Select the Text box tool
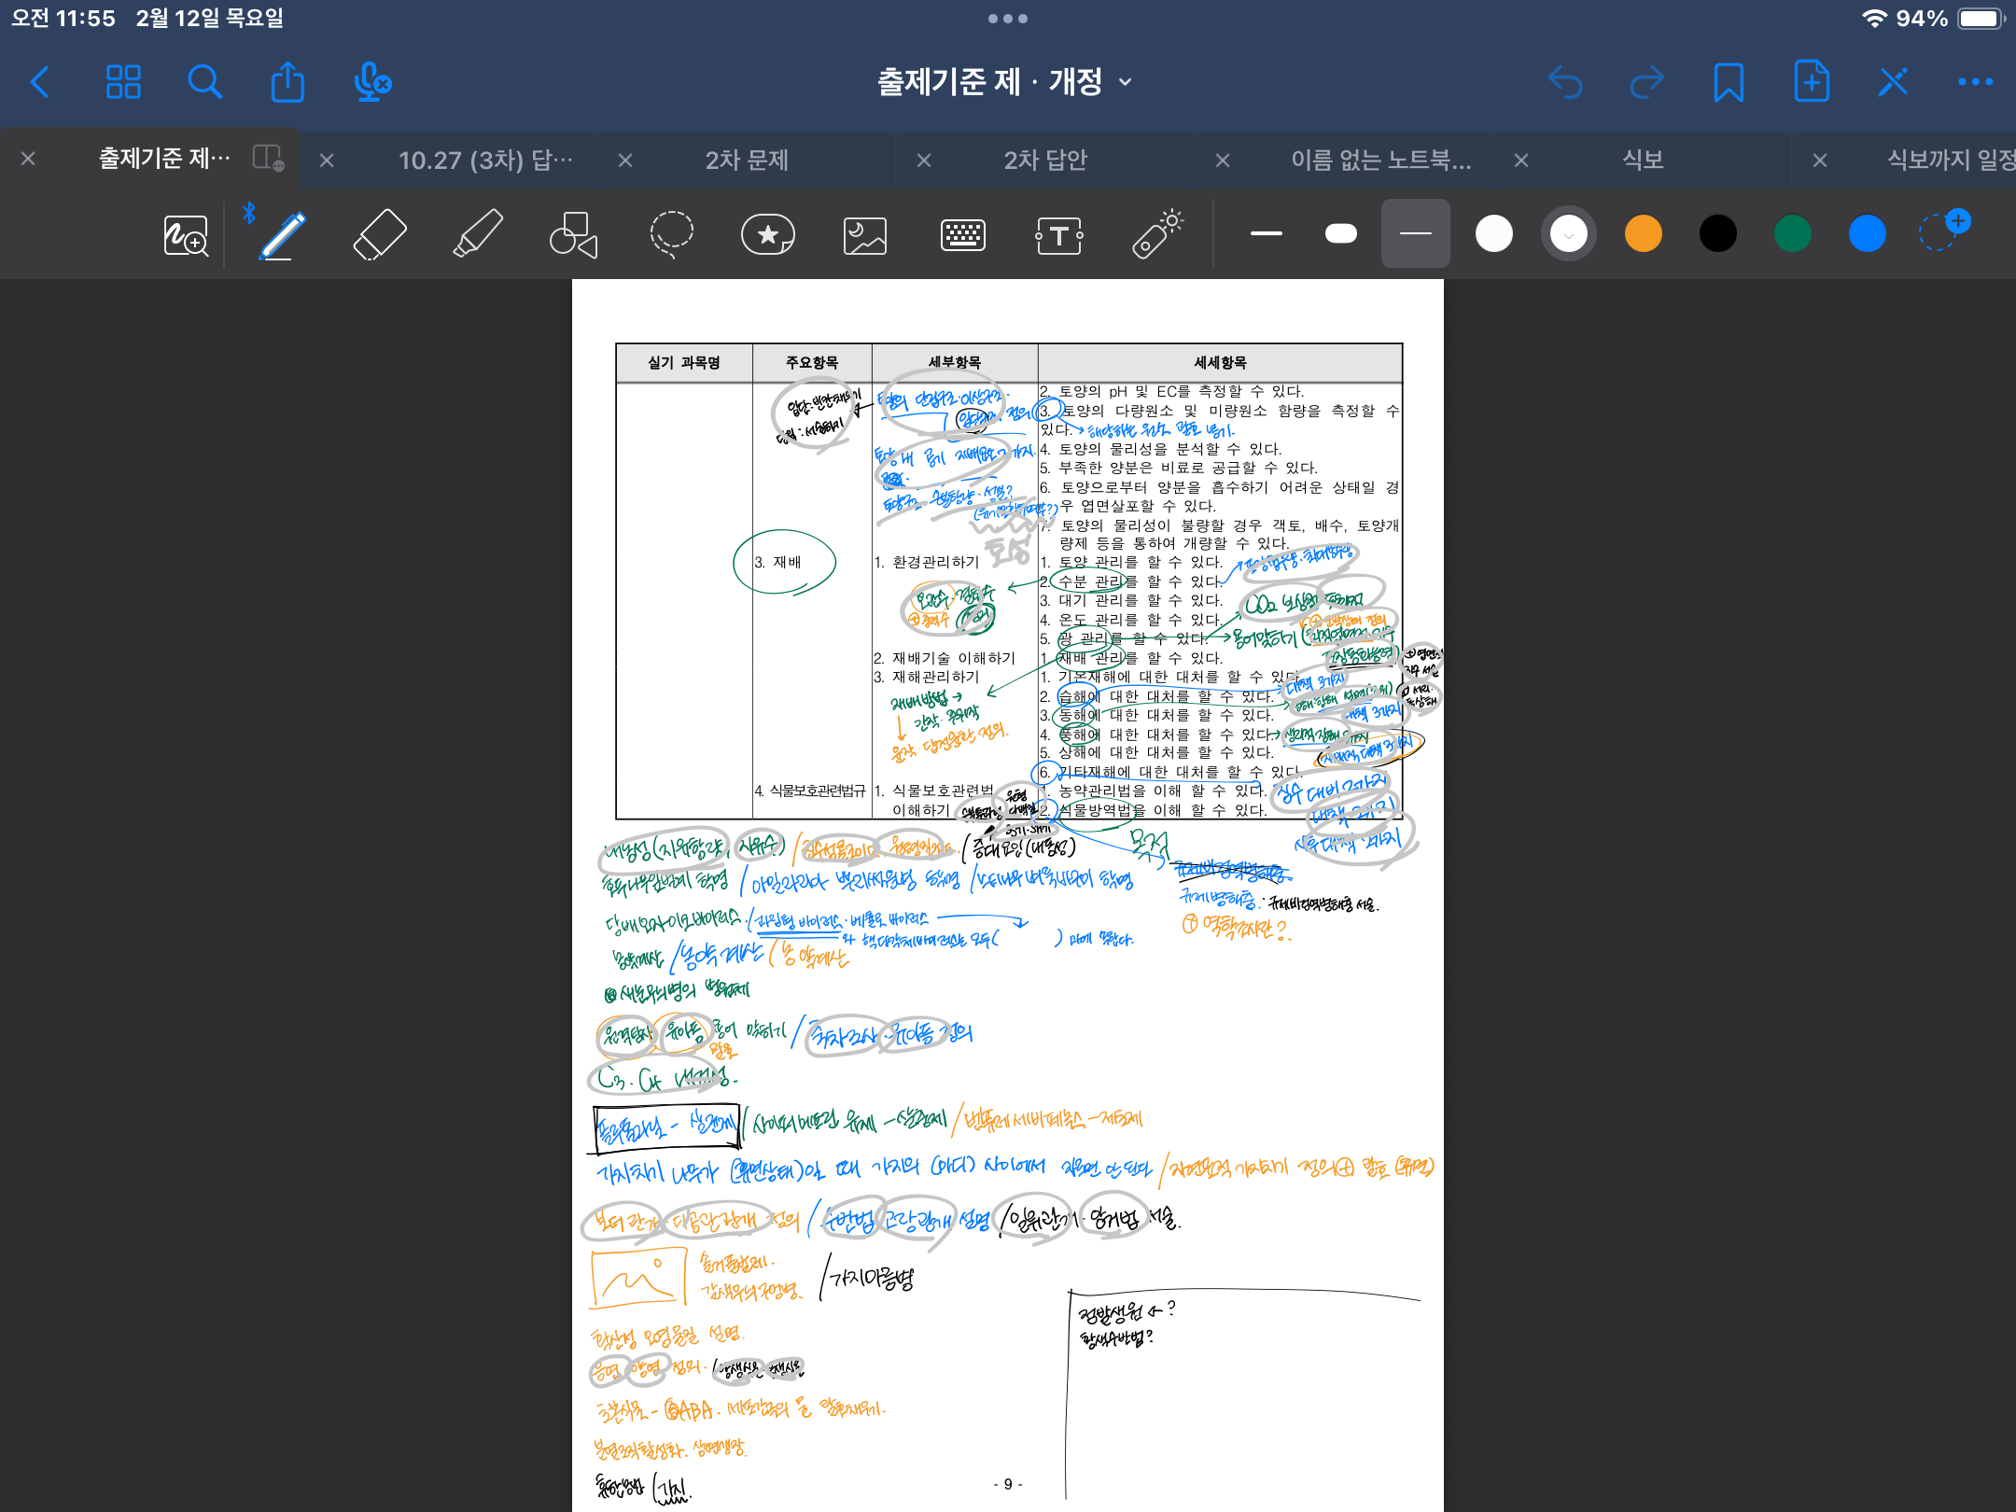The height and width of the screenshot is (1512, 2016). pos(1059,234)
